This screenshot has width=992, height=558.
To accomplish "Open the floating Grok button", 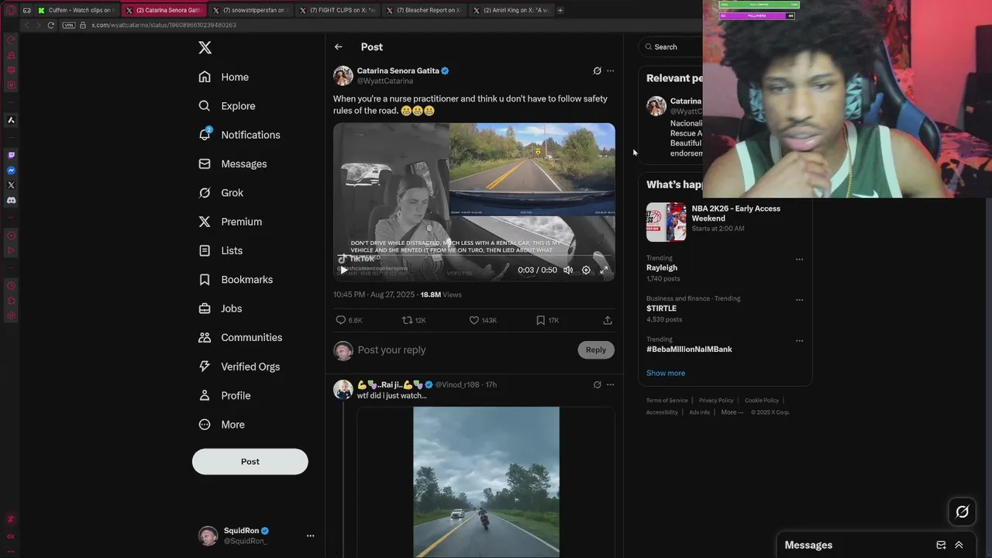I will (962, 511).
